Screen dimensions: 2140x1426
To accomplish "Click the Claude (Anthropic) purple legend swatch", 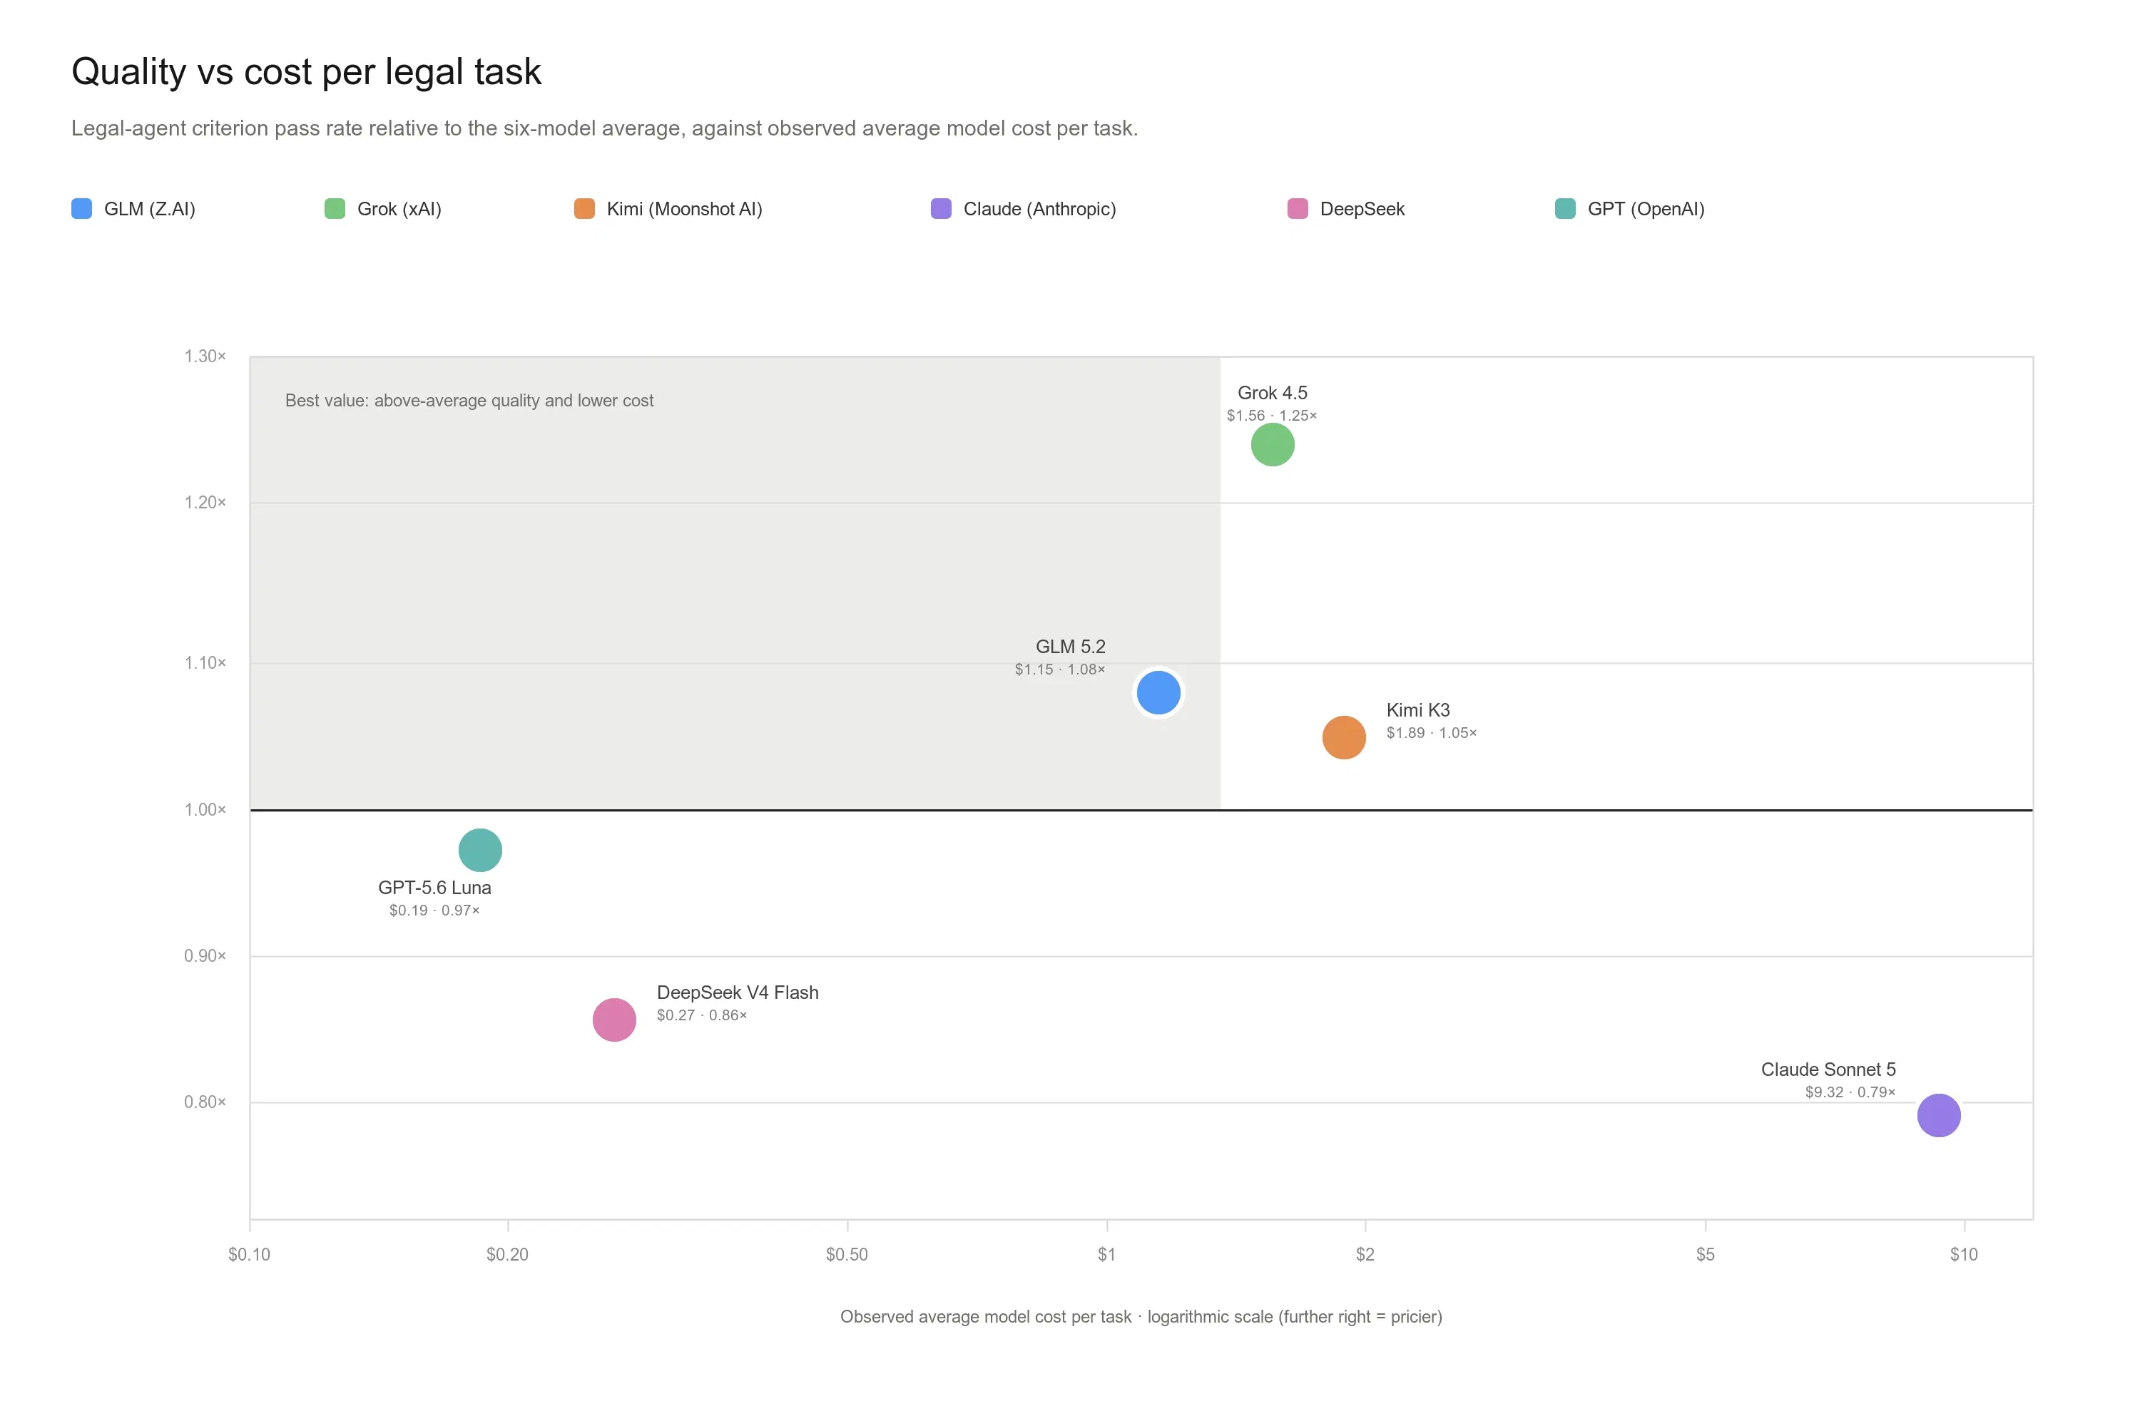I will point(941,208).
